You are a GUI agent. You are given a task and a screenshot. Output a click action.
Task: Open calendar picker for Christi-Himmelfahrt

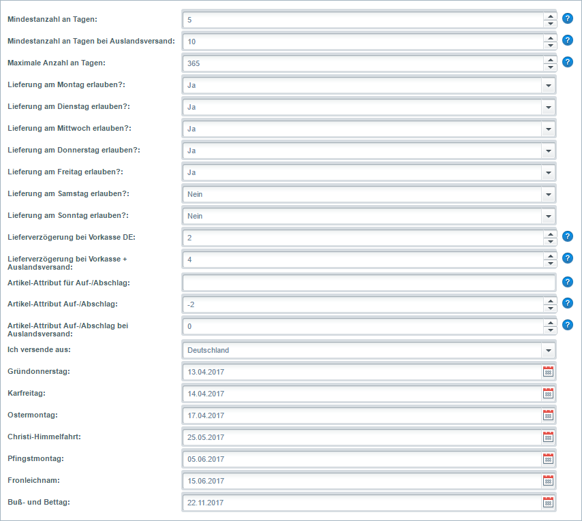548,437
